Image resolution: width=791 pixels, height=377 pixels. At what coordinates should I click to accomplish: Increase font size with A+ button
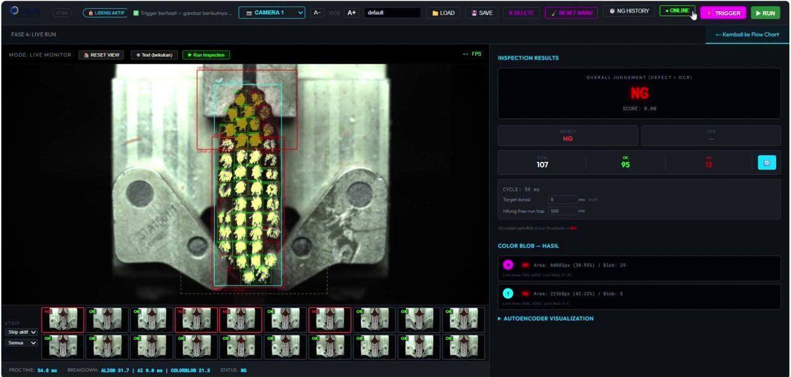[351, 12]
